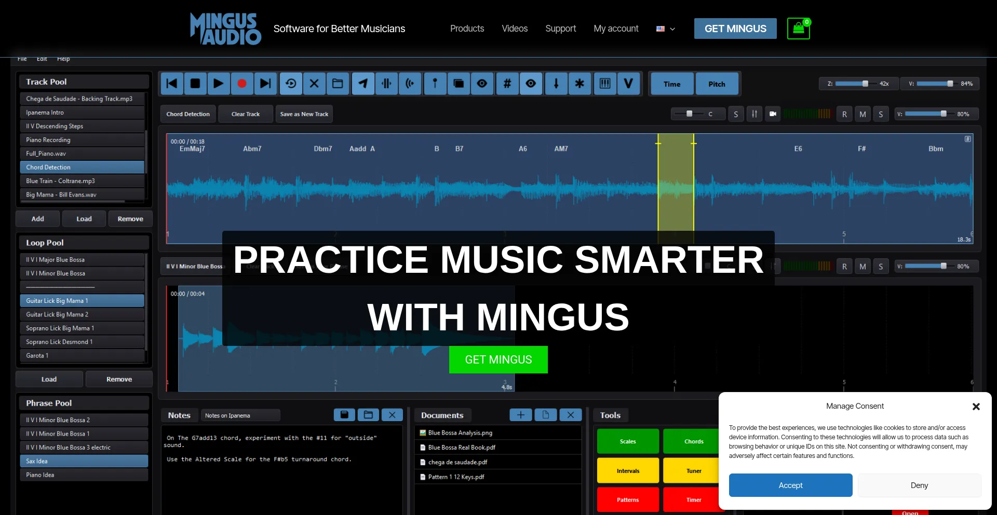Click the new page icon in Documents panel
This screenshot has width=997, height=515.
546,415
